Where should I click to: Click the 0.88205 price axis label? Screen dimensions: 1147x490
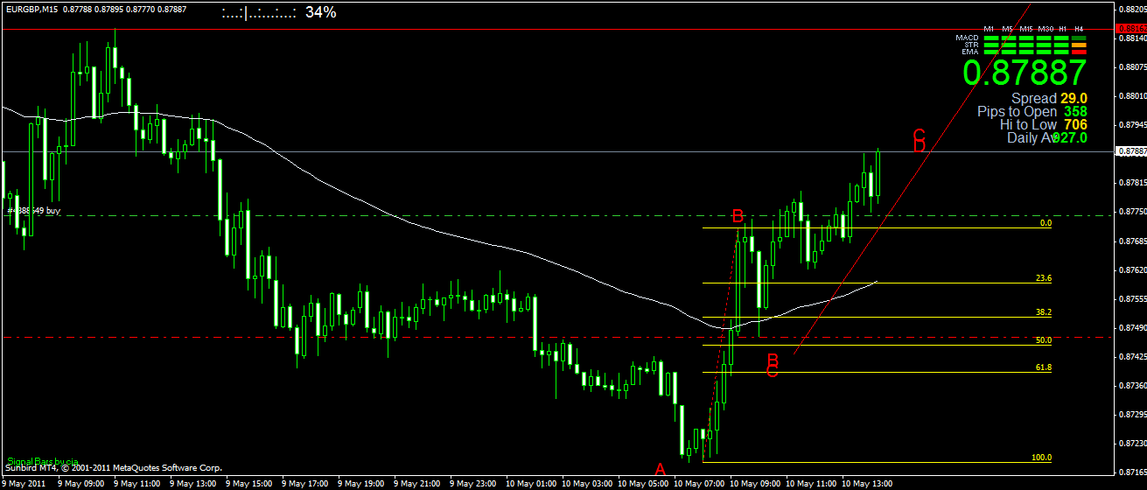click(x=1132, y=10)
